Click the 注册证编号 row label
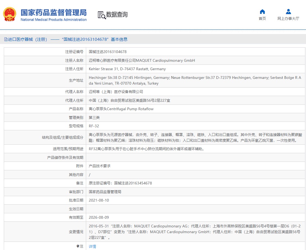306x250 pixels. point(74,52)
